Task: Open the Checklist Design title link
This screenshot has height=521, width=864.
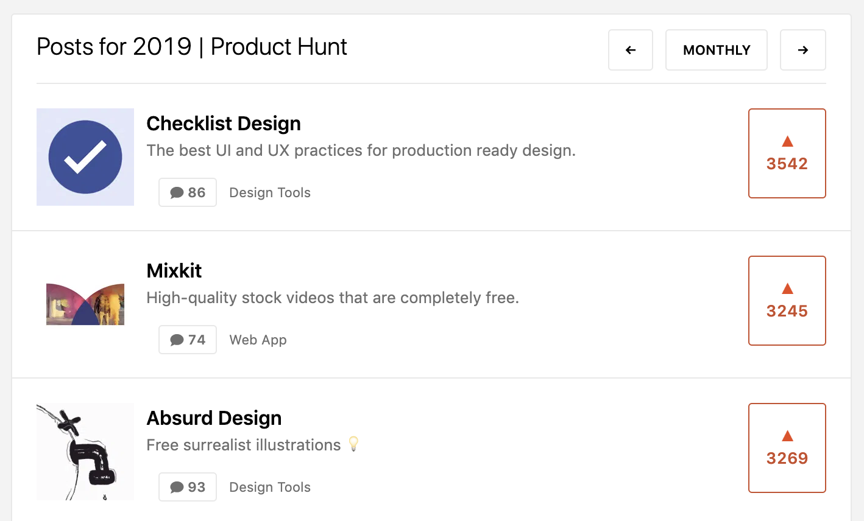Action: 224,124
